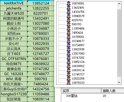Click the person icon beside 10789001 in list
124x102 pixels.
click(69, 37)
